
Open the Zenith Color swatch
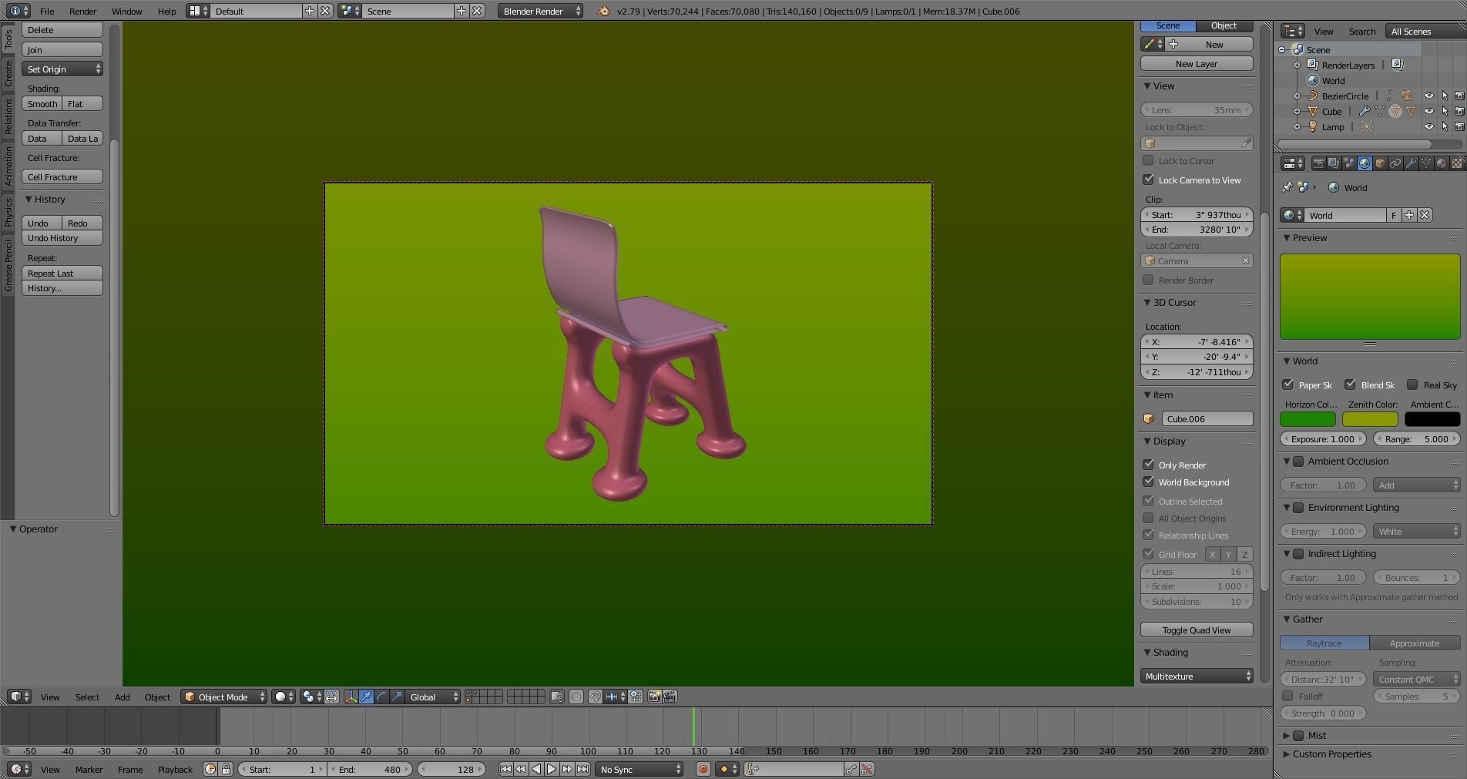(1370, 419)
